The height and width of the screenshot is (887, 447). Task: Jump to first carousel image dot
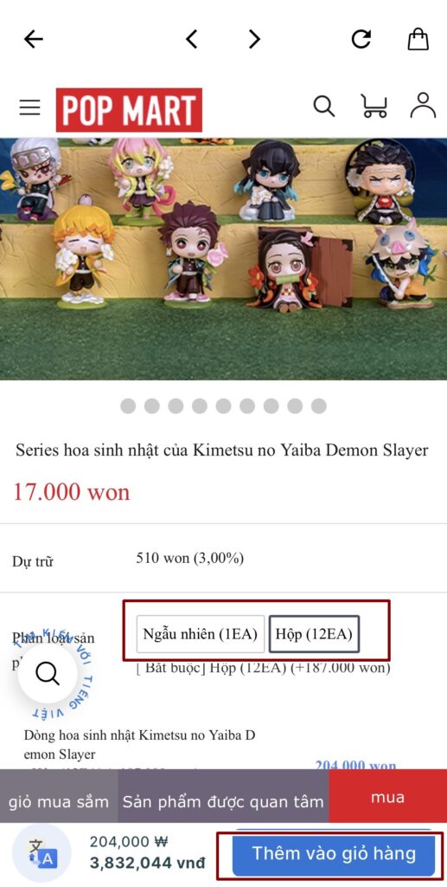[x=128, y=406]
